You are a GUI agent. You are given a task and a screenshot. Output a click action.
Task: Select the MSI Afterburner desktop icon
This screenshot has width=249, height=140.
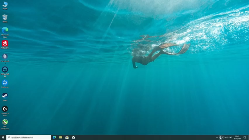(x=5, y=124)
